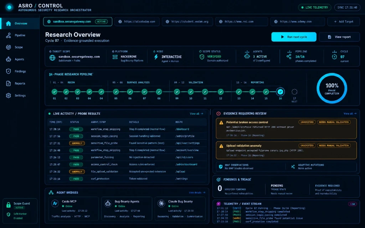Click the Bug-Bounty Agents robot icon
This screenshot has height=228, width=365.
click(108, 203)
